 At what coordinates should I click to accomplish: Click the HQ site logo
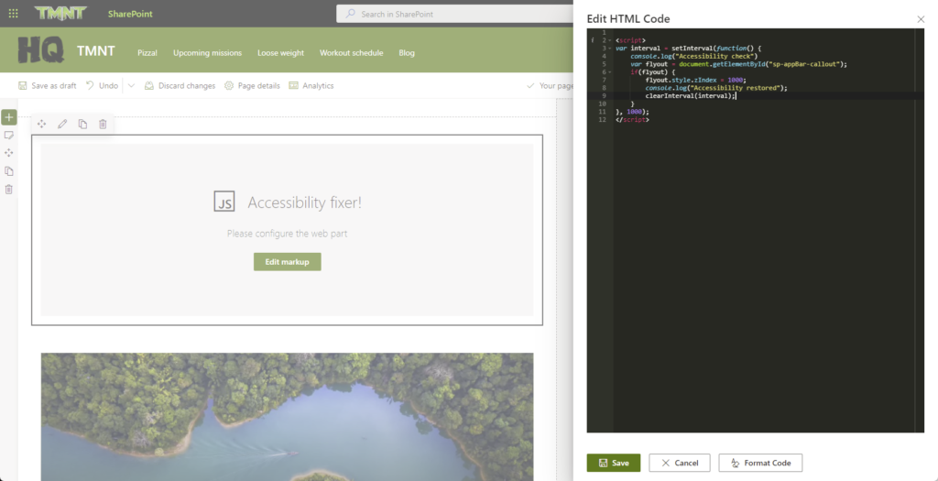(x=40, y=50)
